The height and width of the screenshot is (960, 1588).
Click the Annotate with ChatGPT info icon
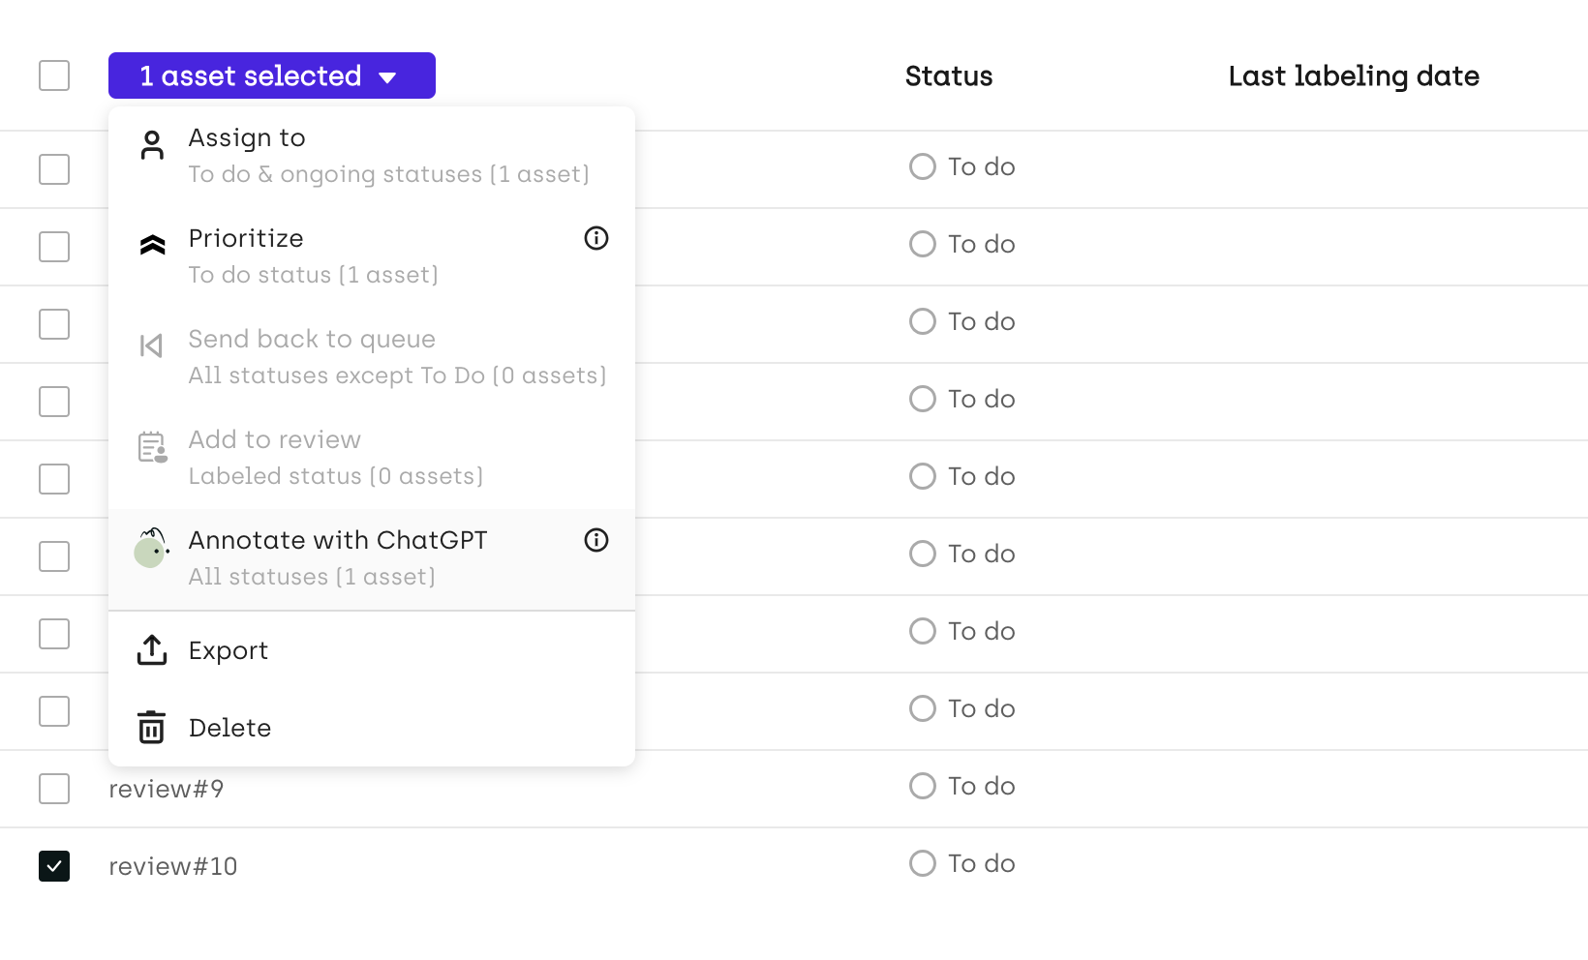pos(596,540)
